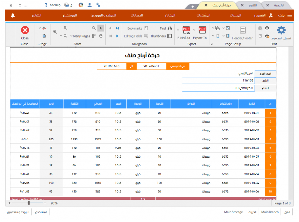Click zoom slider minus button
The image size is (299, 222).
click(45, 203)
